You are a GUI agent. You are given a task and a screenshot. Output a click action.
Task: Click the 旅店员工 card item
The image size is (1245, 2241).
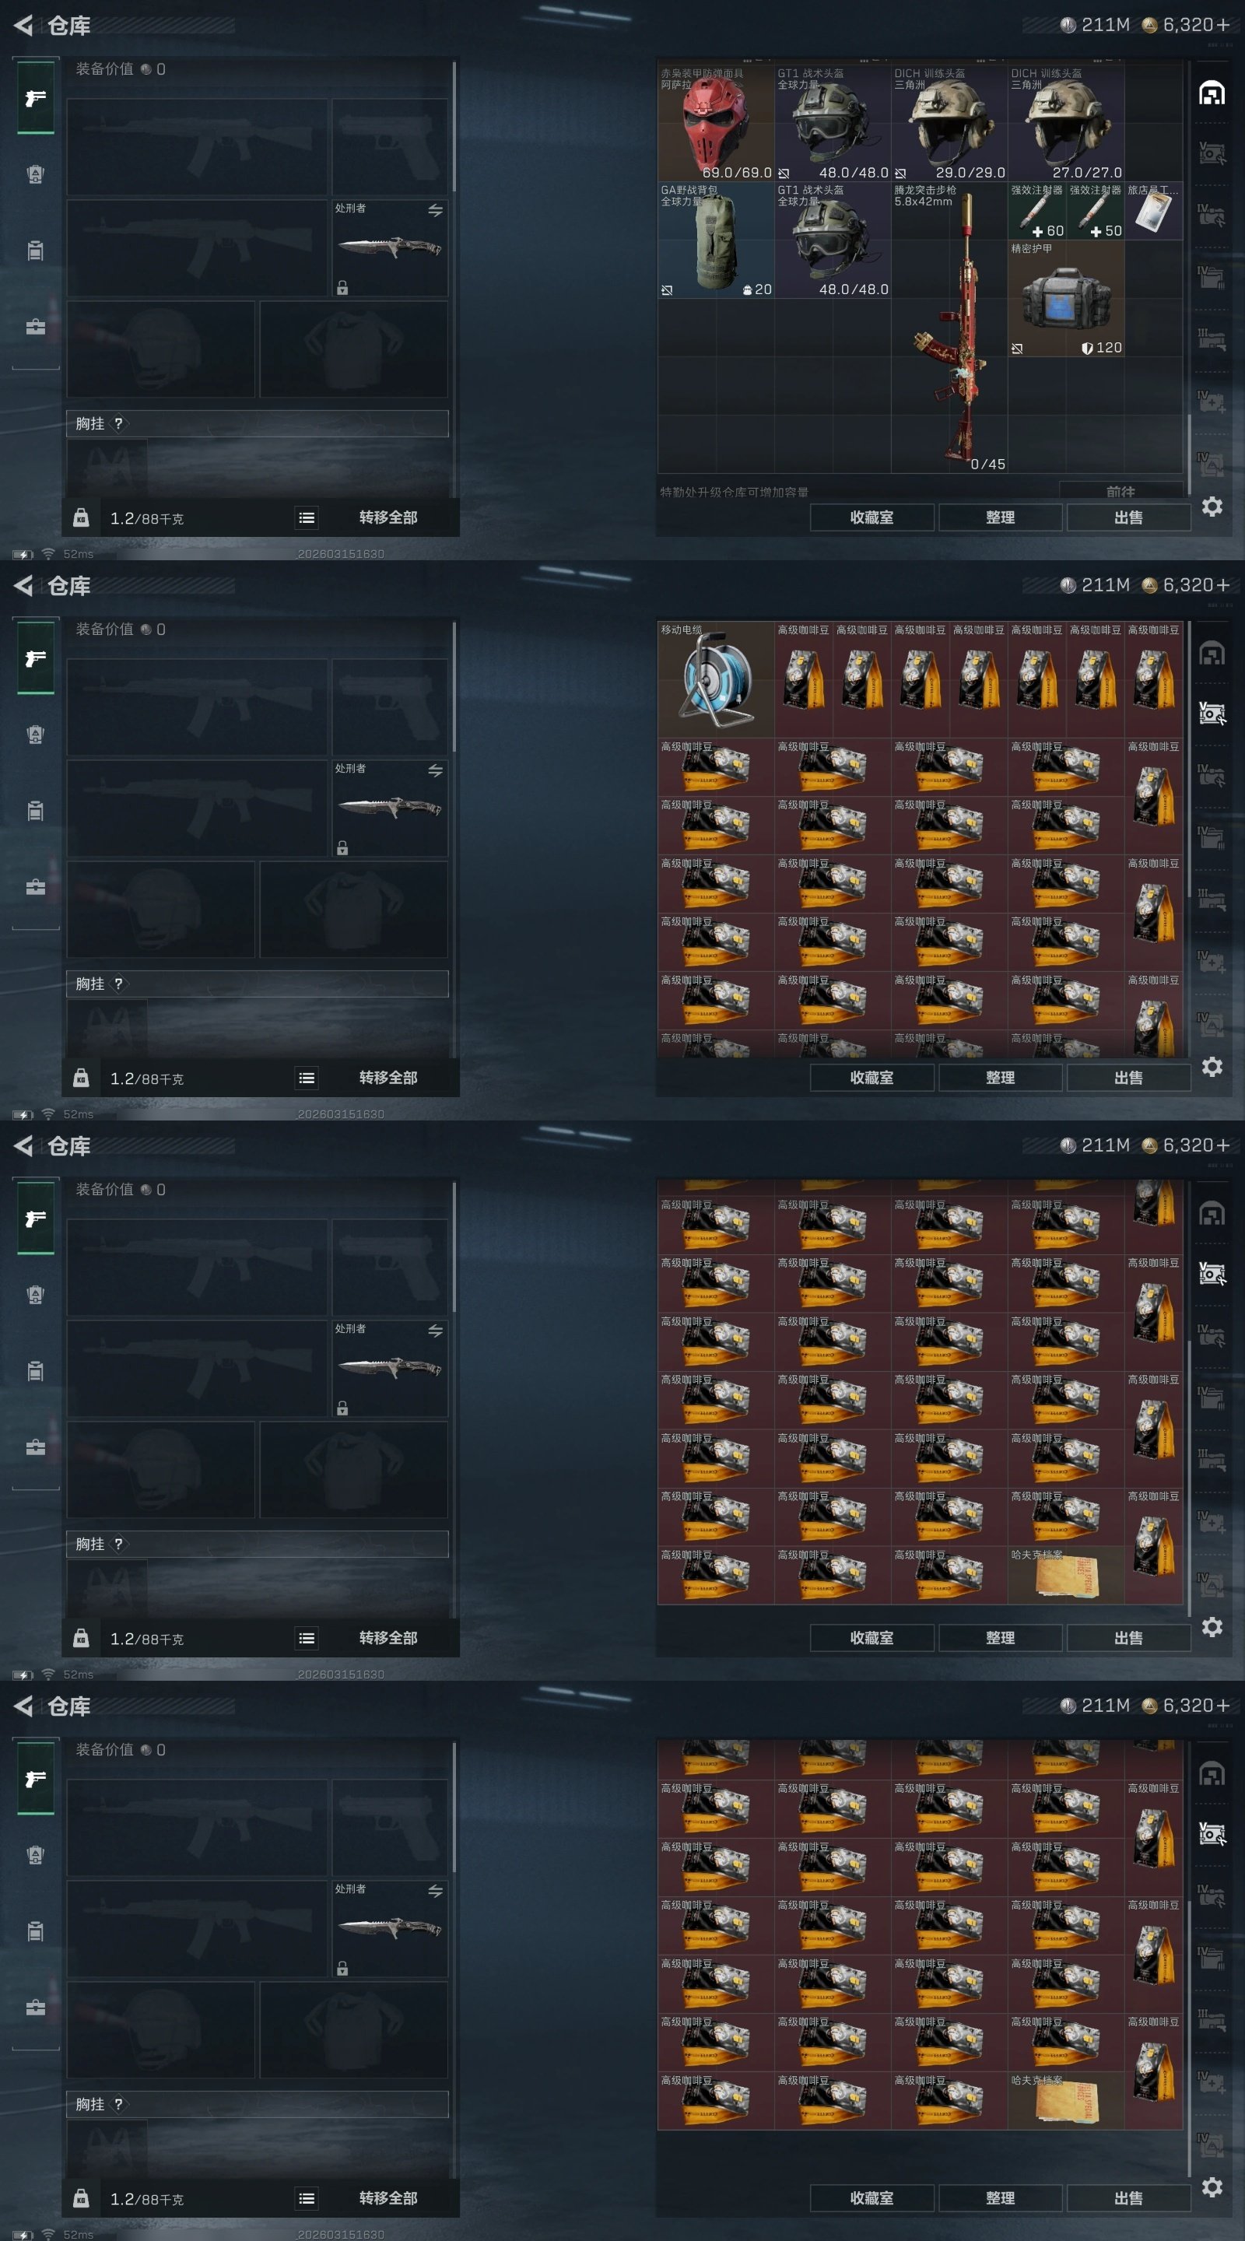coord(1154,212)
